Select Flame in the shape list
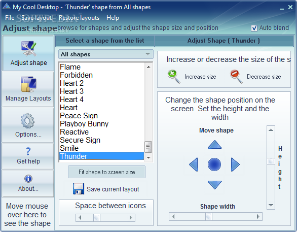This screenshot has width=297, height=232. tap(102, 67)
